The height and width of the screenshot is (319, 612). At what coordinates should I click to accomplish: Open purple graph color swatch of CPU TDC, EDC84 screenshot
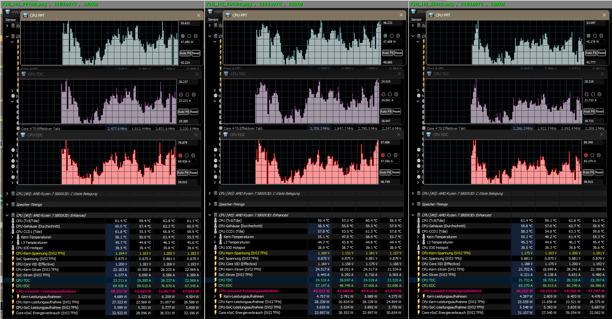point(384,94)
